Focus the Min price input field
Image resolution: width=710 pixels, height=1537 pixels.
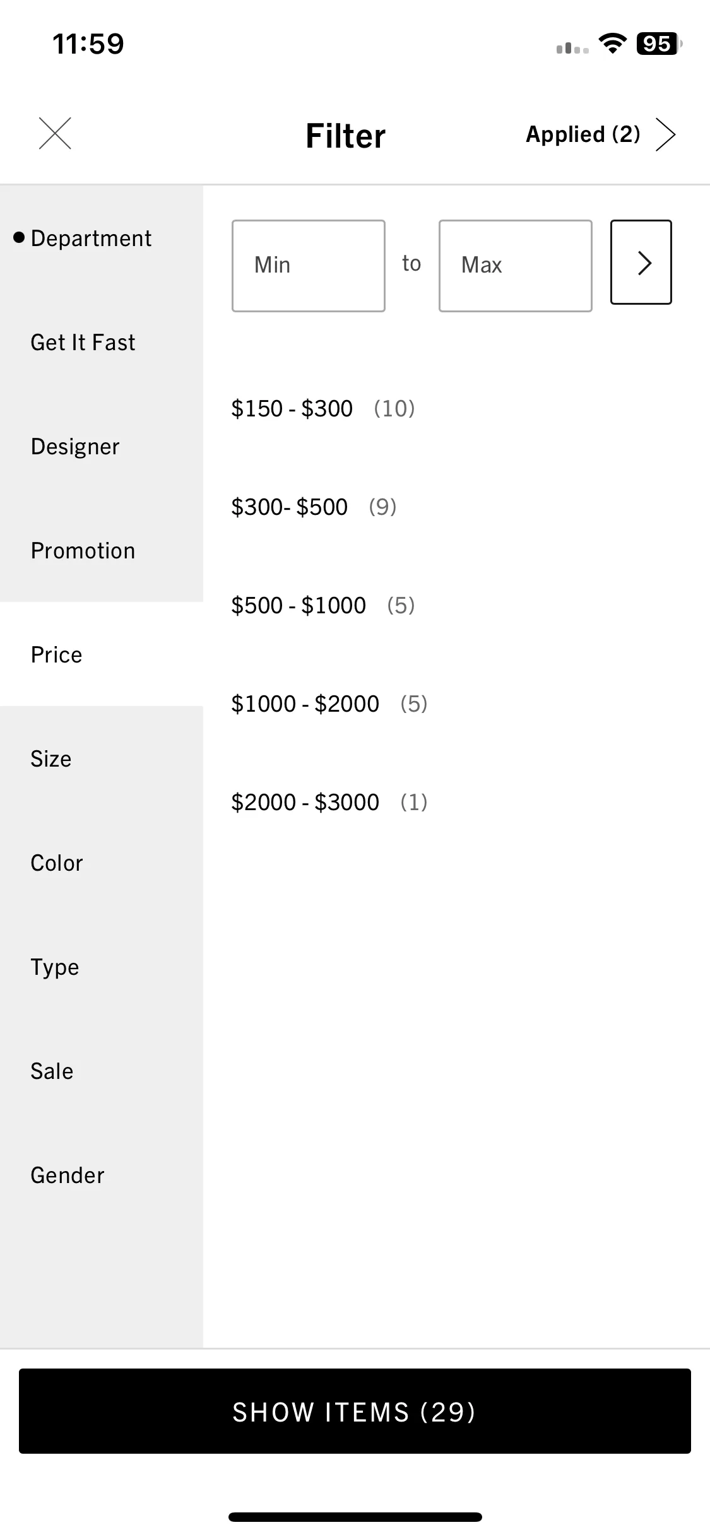[309, 266]
